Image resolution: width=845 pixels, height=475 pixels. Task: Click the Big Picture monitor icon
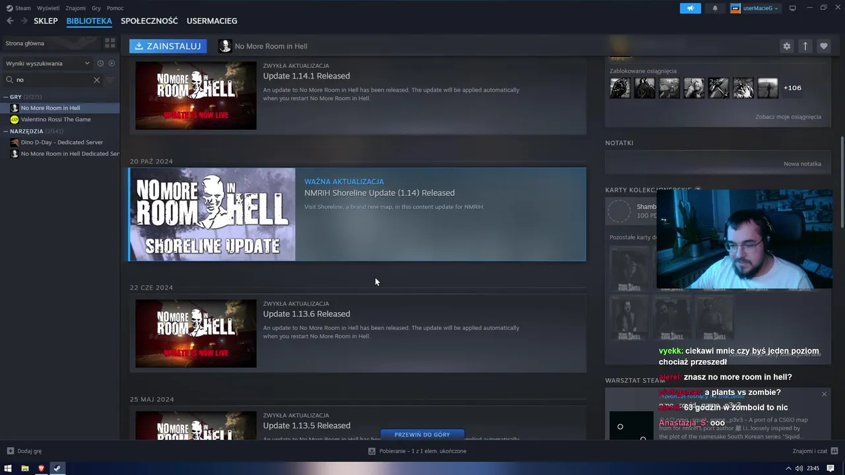[x=793, y=8]
